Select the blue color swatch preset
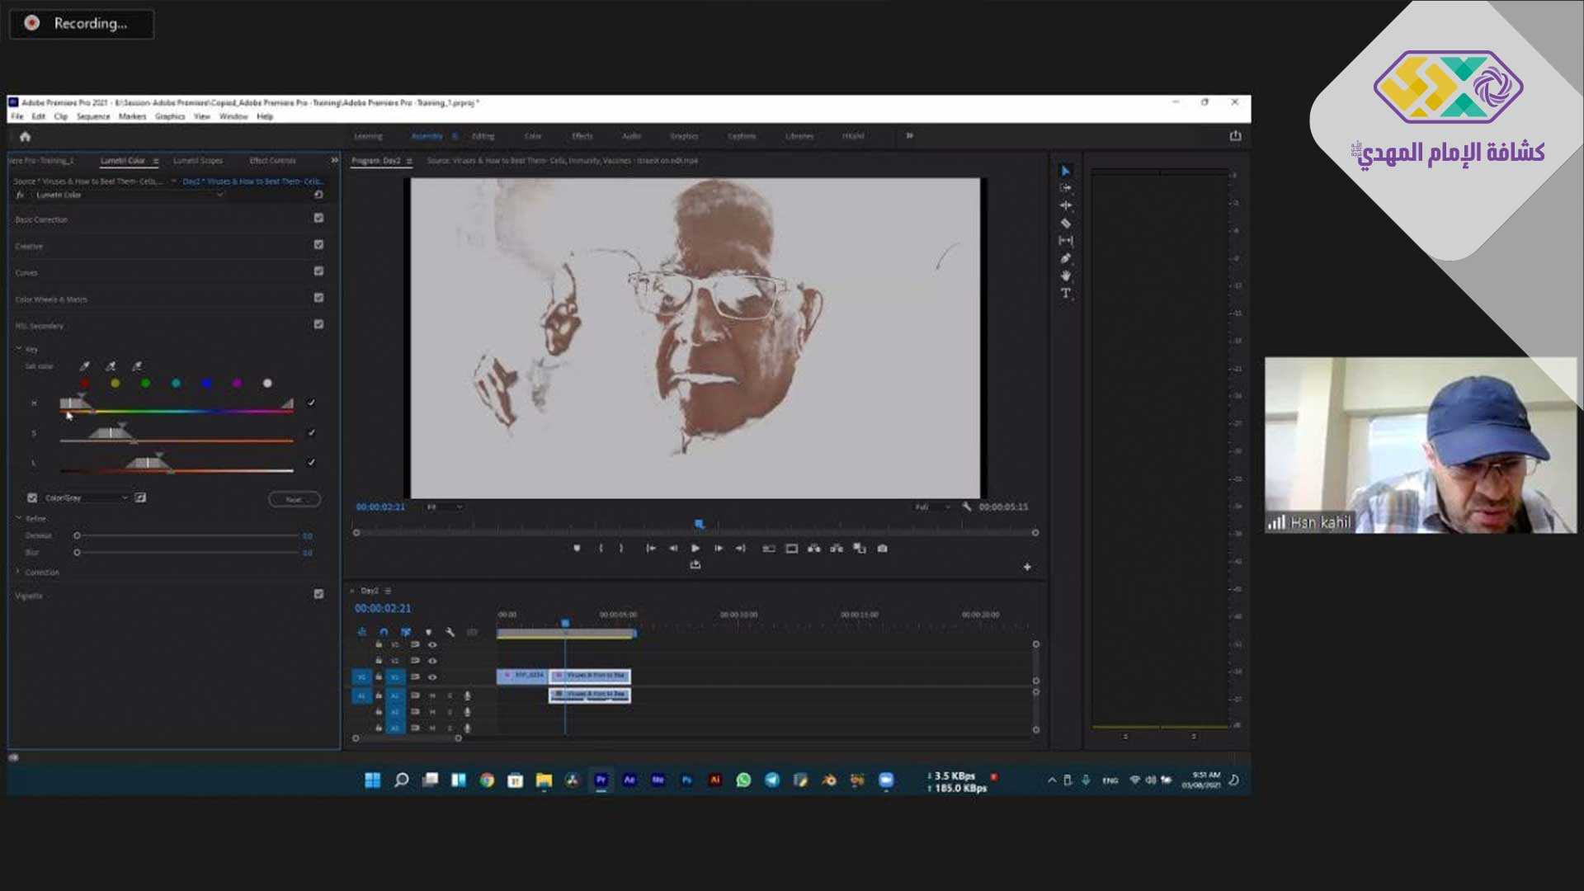This screenshot has width=1584, height=891. coord(206,384)
